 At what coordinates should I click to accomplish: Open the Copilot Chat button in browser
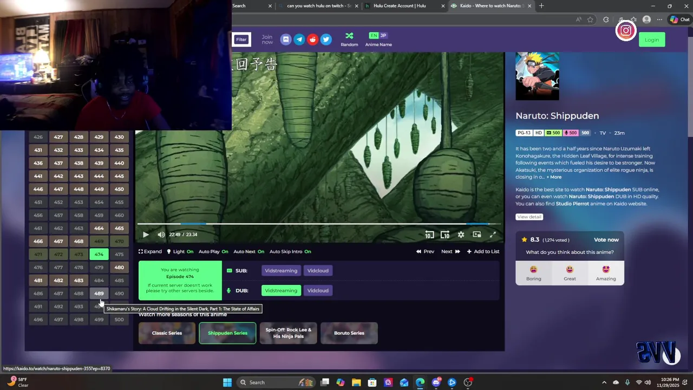pyautogui.click(x=679, y=19)
